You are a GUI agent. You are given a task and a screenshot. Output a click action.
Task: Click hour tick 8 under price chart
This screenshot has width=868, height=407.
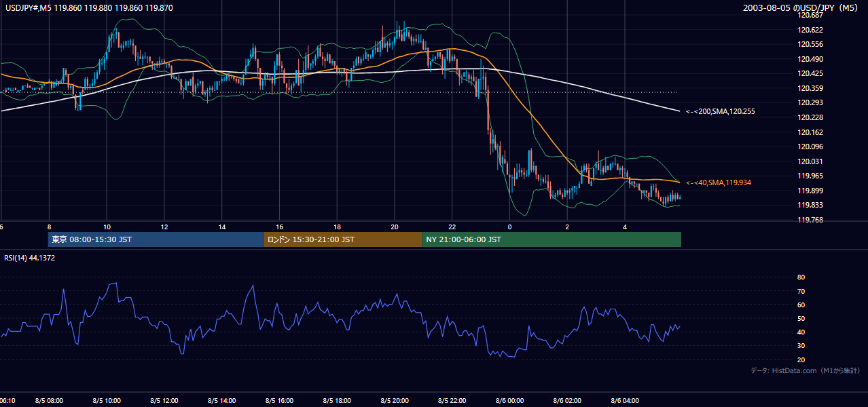pos(49,227)
